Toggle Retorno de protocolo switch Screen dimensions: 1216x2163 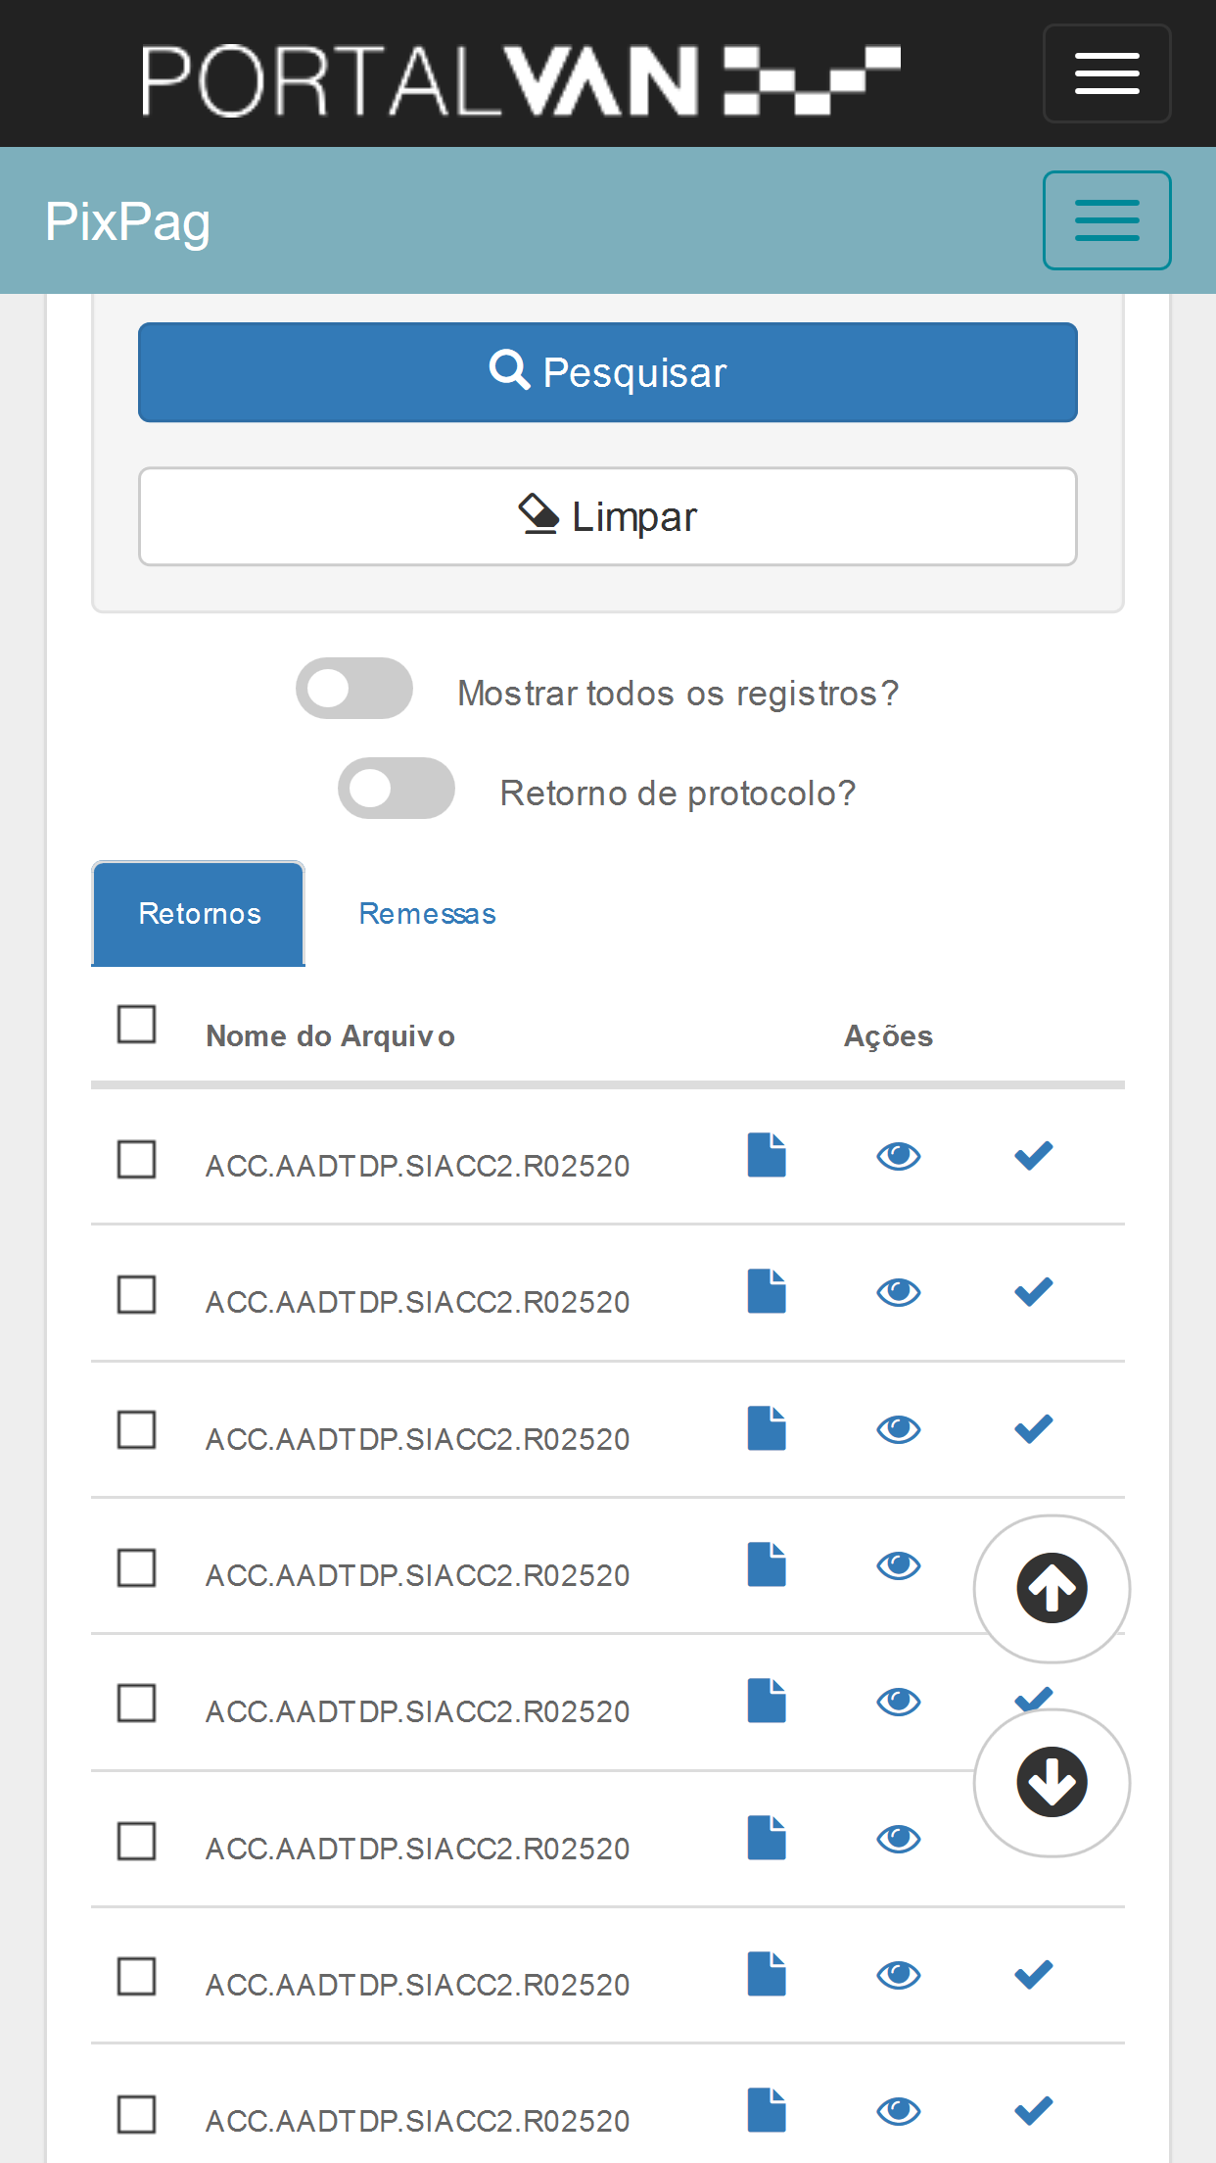pos(397,788)
